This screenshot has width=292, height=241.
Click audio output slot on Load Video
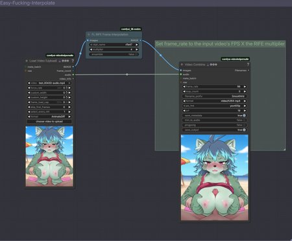(x=73, y=75)
